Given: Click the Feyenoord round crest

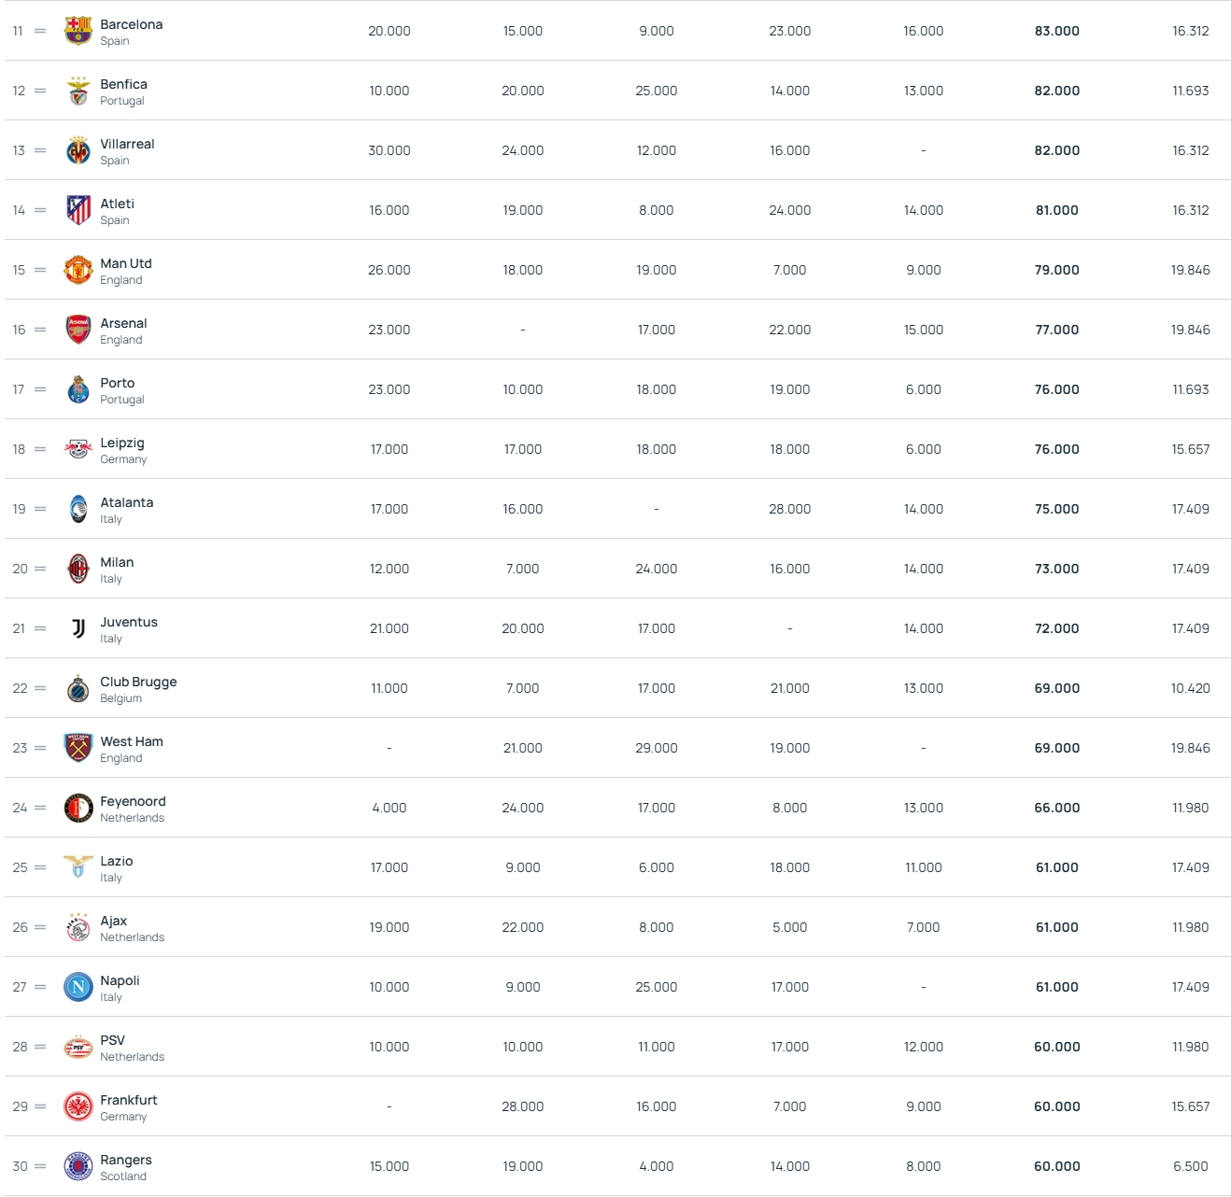Looking at the screenshot, I should tap(78, 808).
